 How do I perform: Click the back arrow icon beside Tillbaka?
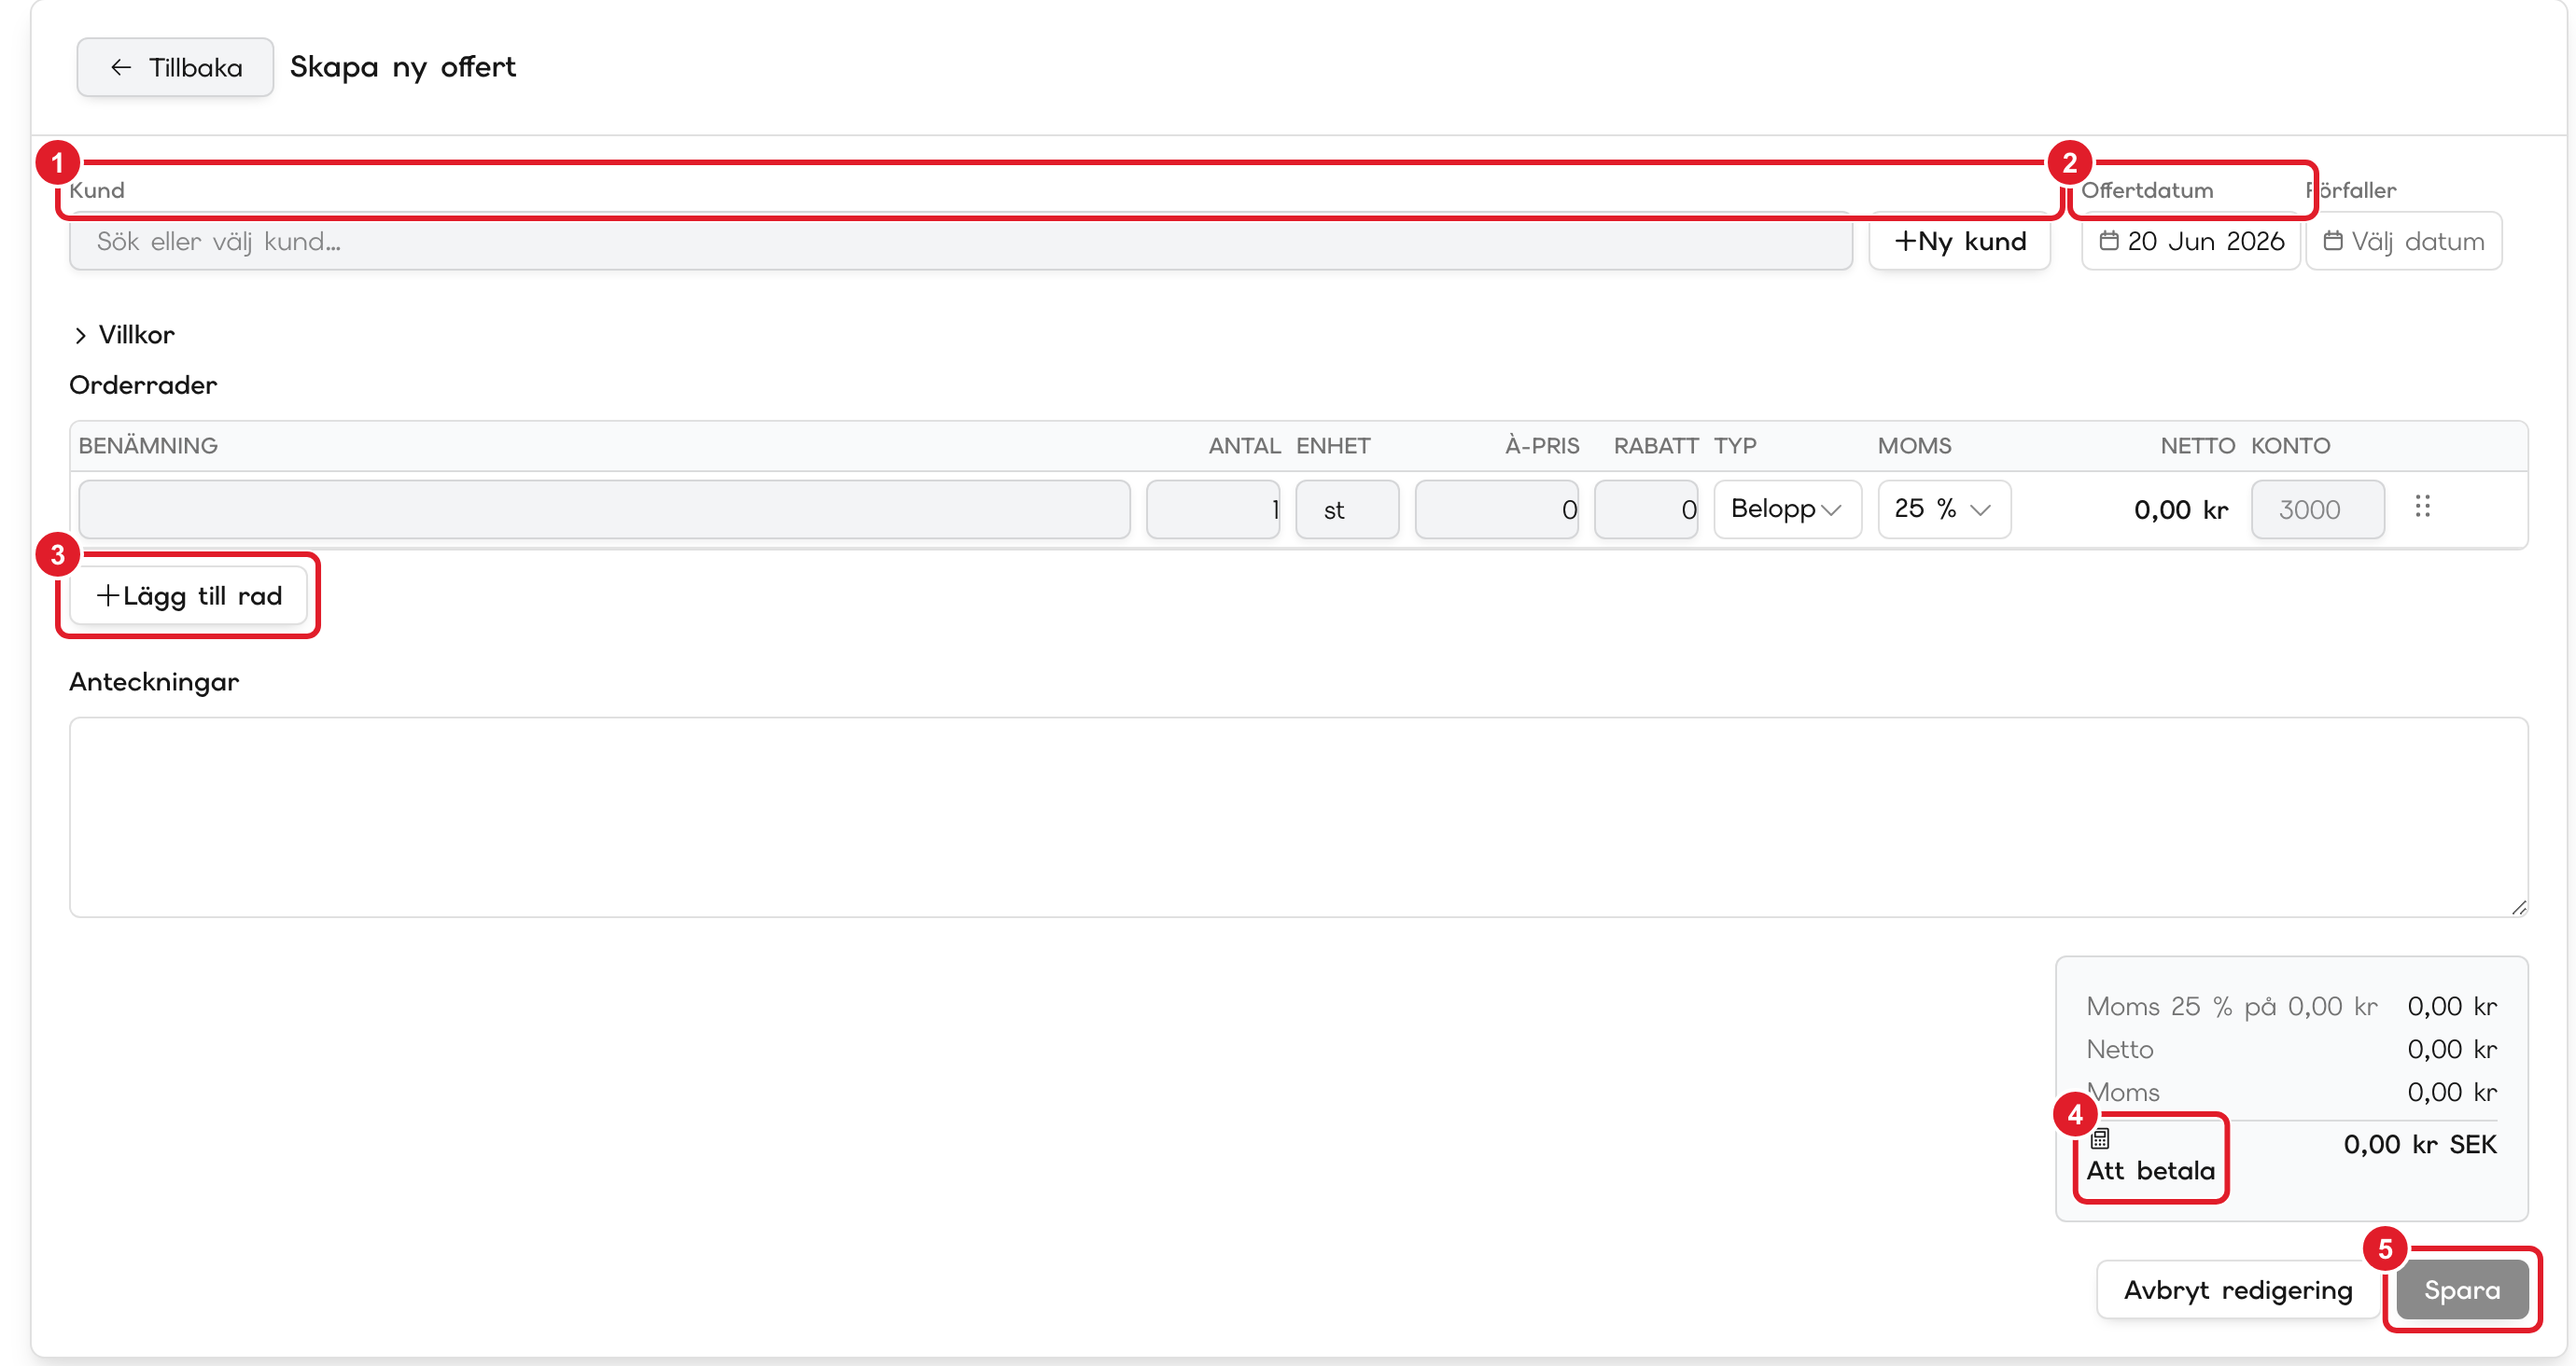[121, 67]
